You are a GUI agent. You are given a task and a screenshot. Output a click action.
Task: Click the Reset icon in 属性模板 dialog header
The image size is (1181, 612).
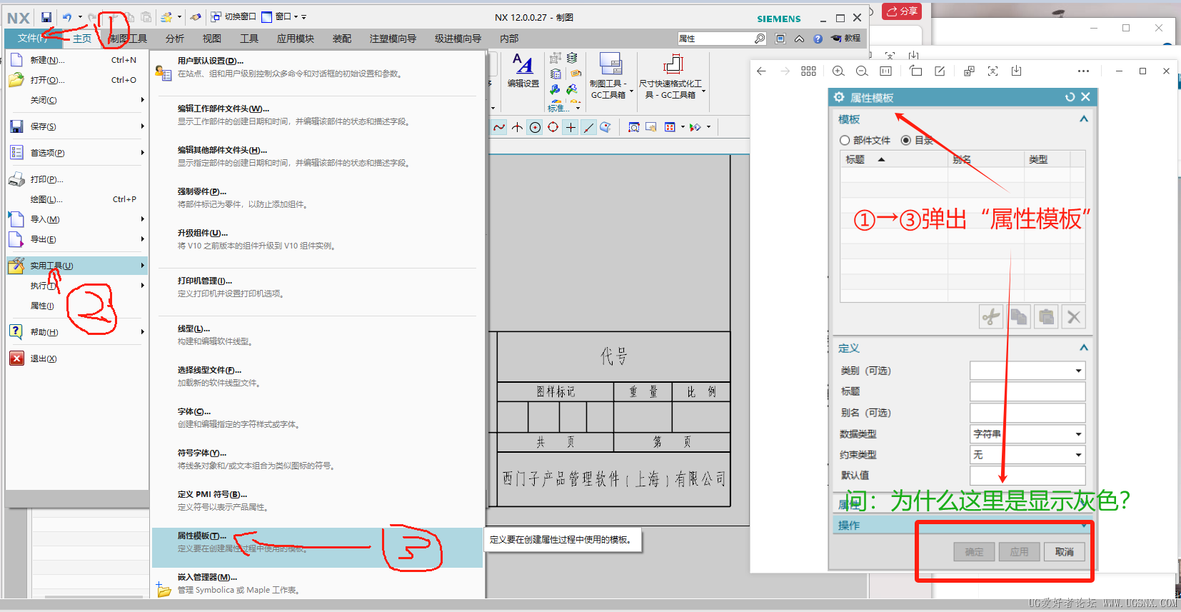coord(1070,97)
